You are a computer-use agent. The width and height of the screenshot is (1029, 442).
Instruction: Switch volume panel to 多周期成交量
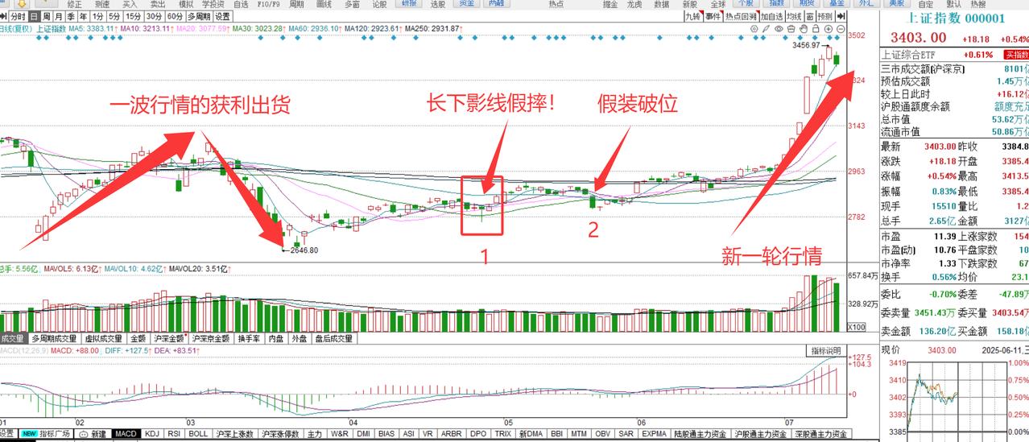click(x=55, y=339)
